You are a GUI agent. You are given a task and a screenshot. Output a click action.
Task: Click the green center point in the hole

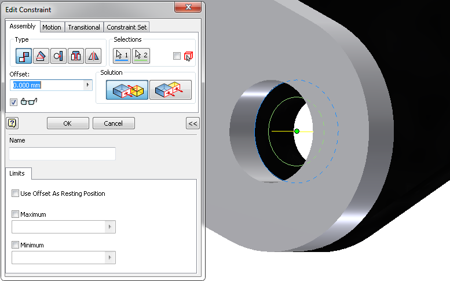pos(297,131)
